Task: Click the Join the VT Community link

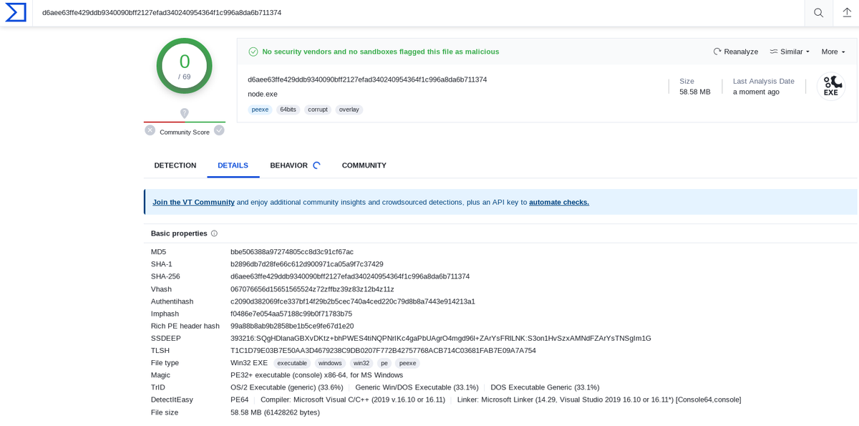Action: click(193, 202)
